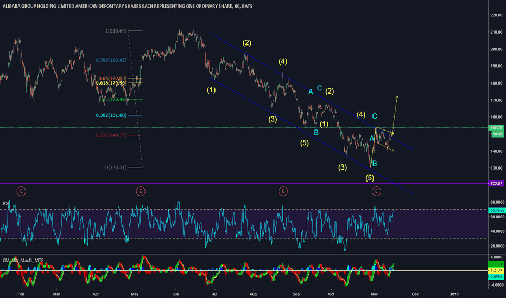Click the 210.00 price axis label
The image size is (506, 298).
pos(496,32)
